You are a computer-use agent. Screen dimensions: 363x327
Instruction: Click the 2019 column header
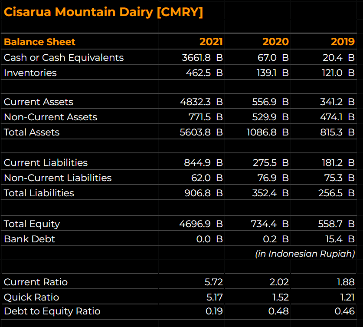tap(343, 42)
